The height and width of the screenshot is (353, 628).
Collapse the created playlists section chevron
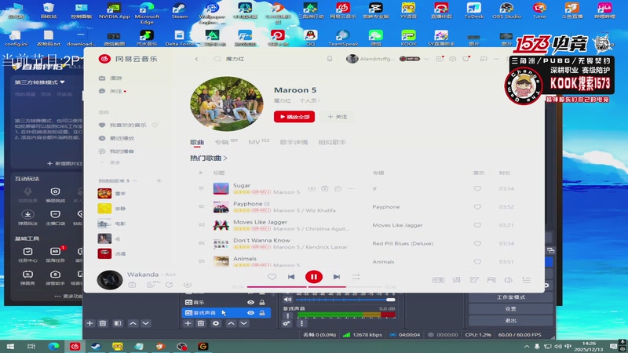coord(135,181)
